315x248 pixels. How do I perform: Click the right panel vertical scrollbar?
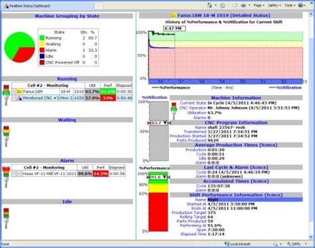click(x=311, y=126)
